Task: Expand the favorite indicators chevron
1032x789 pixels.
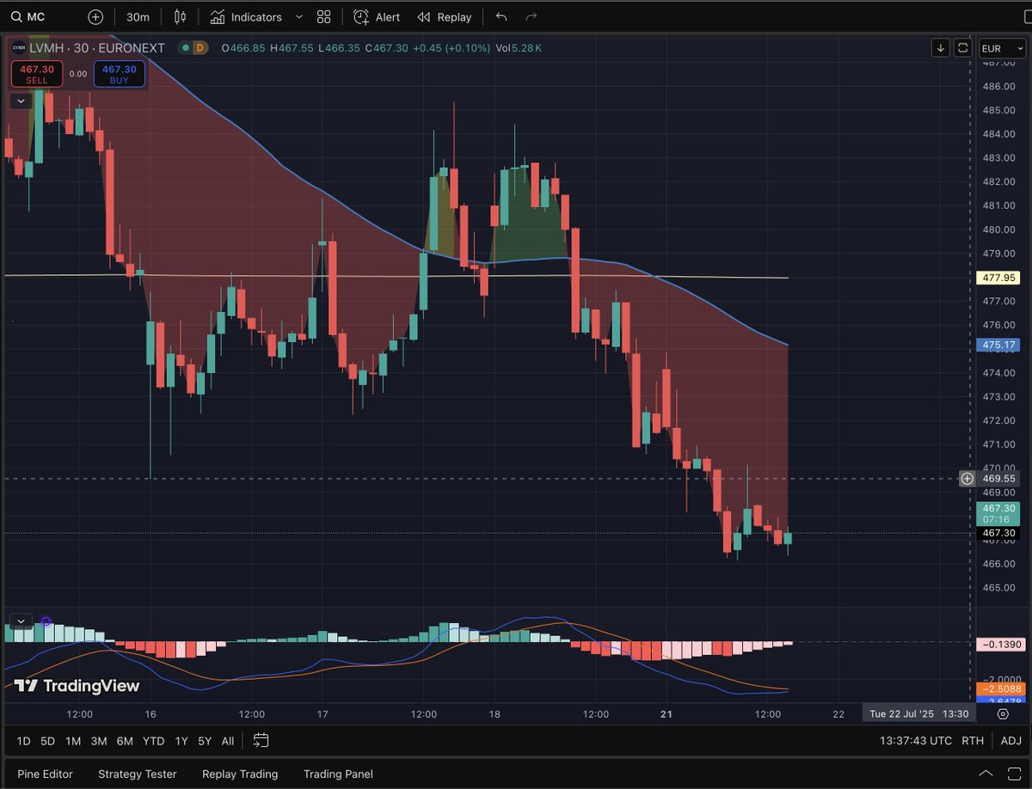Action: 298,16
